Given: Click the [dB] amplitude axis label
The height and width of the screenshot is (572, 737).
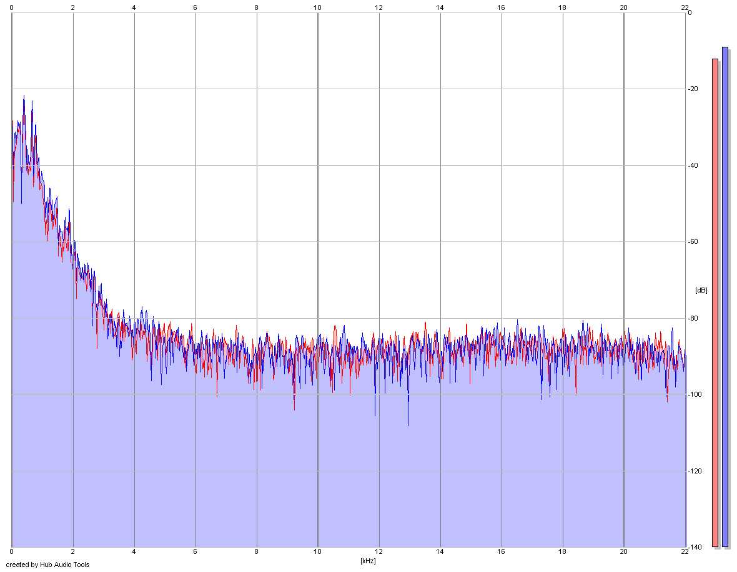Looking at the screenshot, I should [701, 291].
